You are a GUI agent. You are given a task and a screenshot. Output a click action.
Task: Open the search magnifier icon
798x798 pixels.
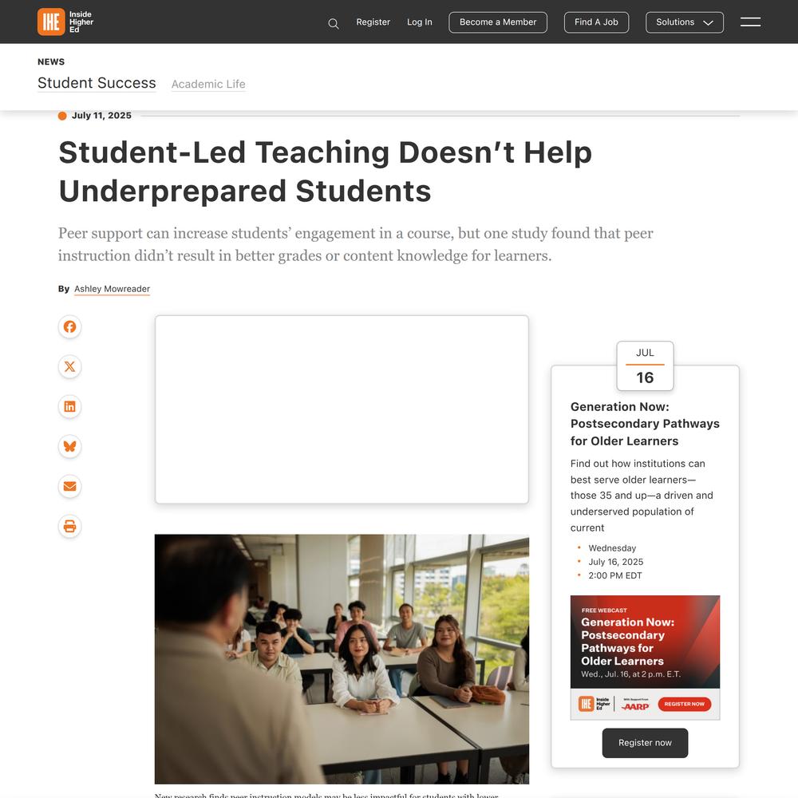coord(334,23)
